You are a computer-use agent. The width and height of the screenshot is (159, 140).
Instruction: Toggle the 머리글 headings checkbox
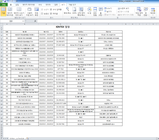click(x=51, y=13)
